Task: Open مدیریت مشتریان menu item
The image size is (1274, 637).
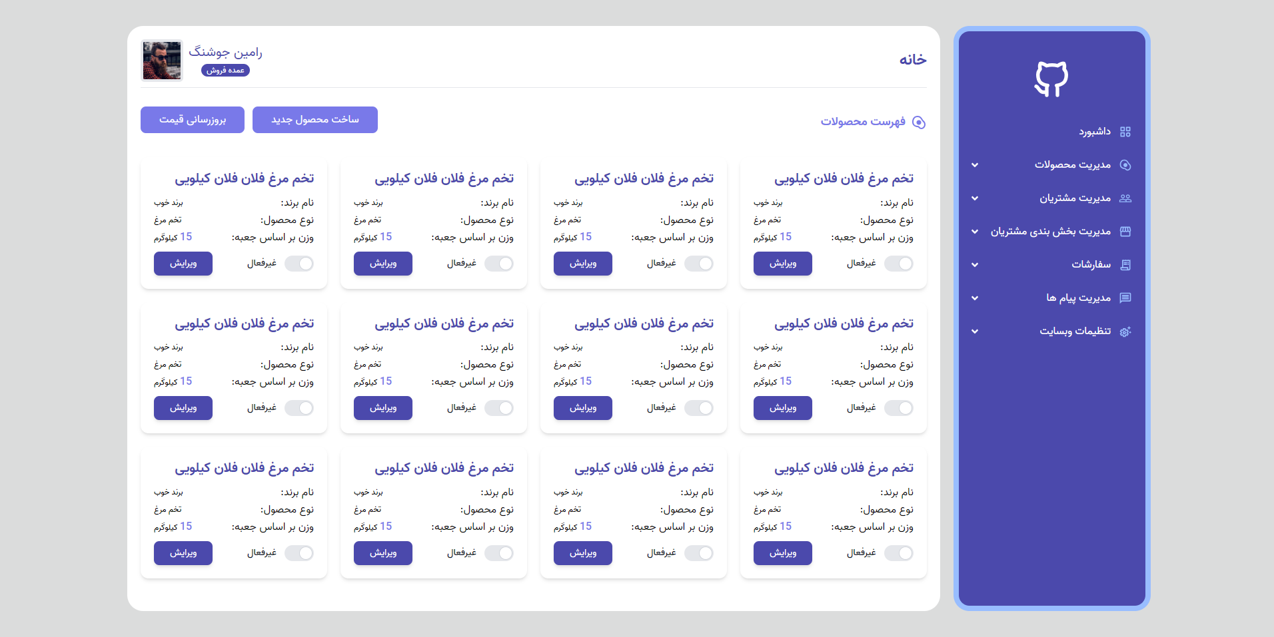Action: click(1075, 198)
